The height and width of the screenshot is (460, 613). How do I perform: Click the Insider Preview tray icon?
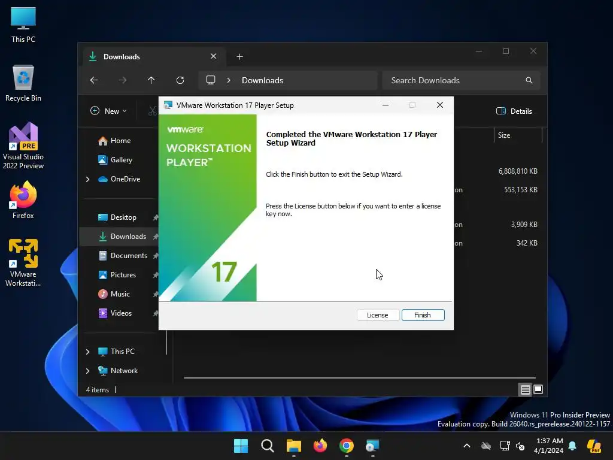[594, 446]
